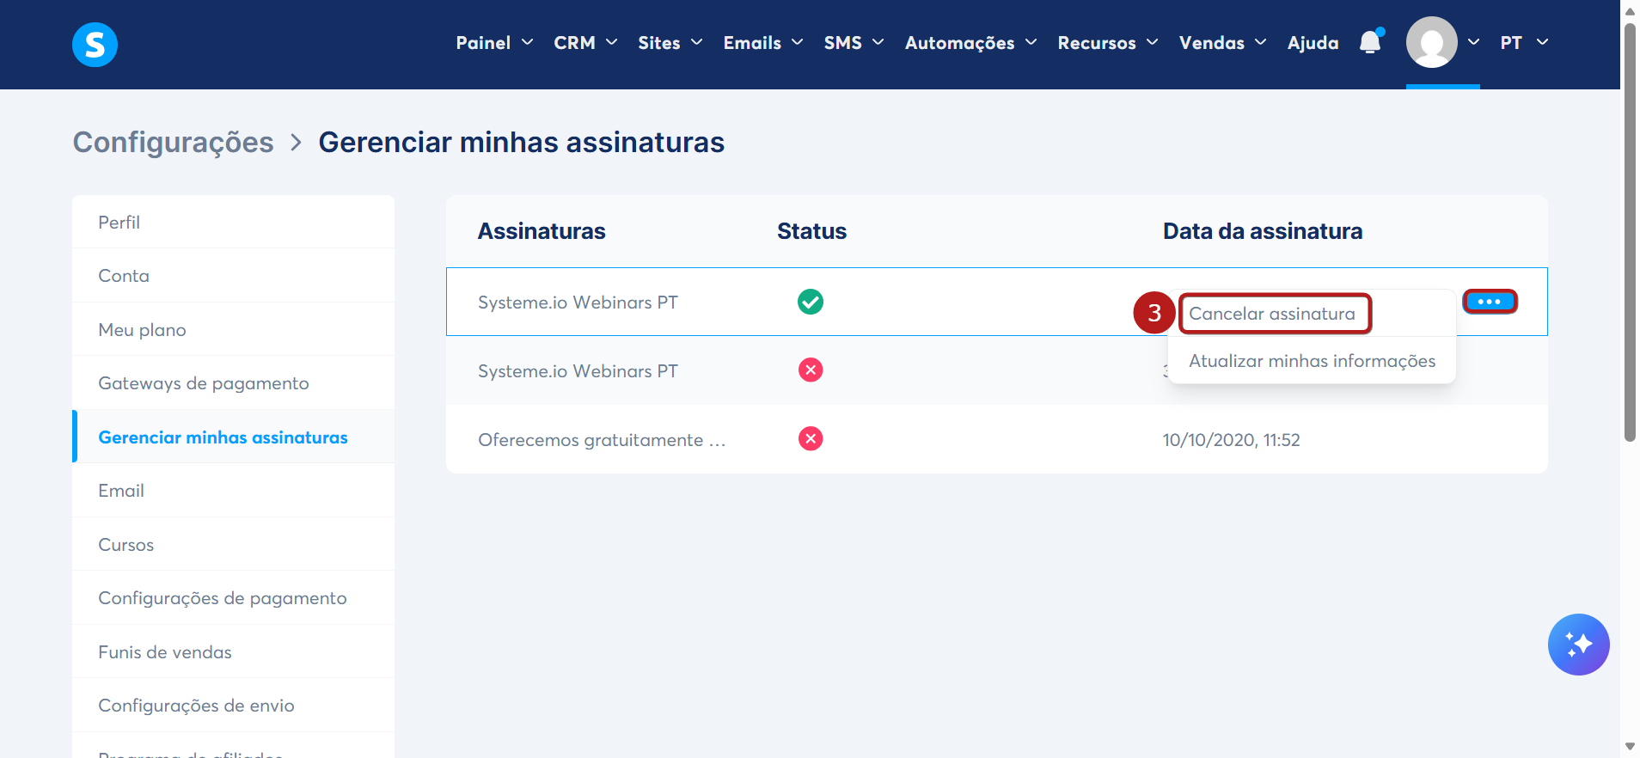Expand the SMS menu
The height and width of the screenshot is (758, 1640).
point(854,43)
